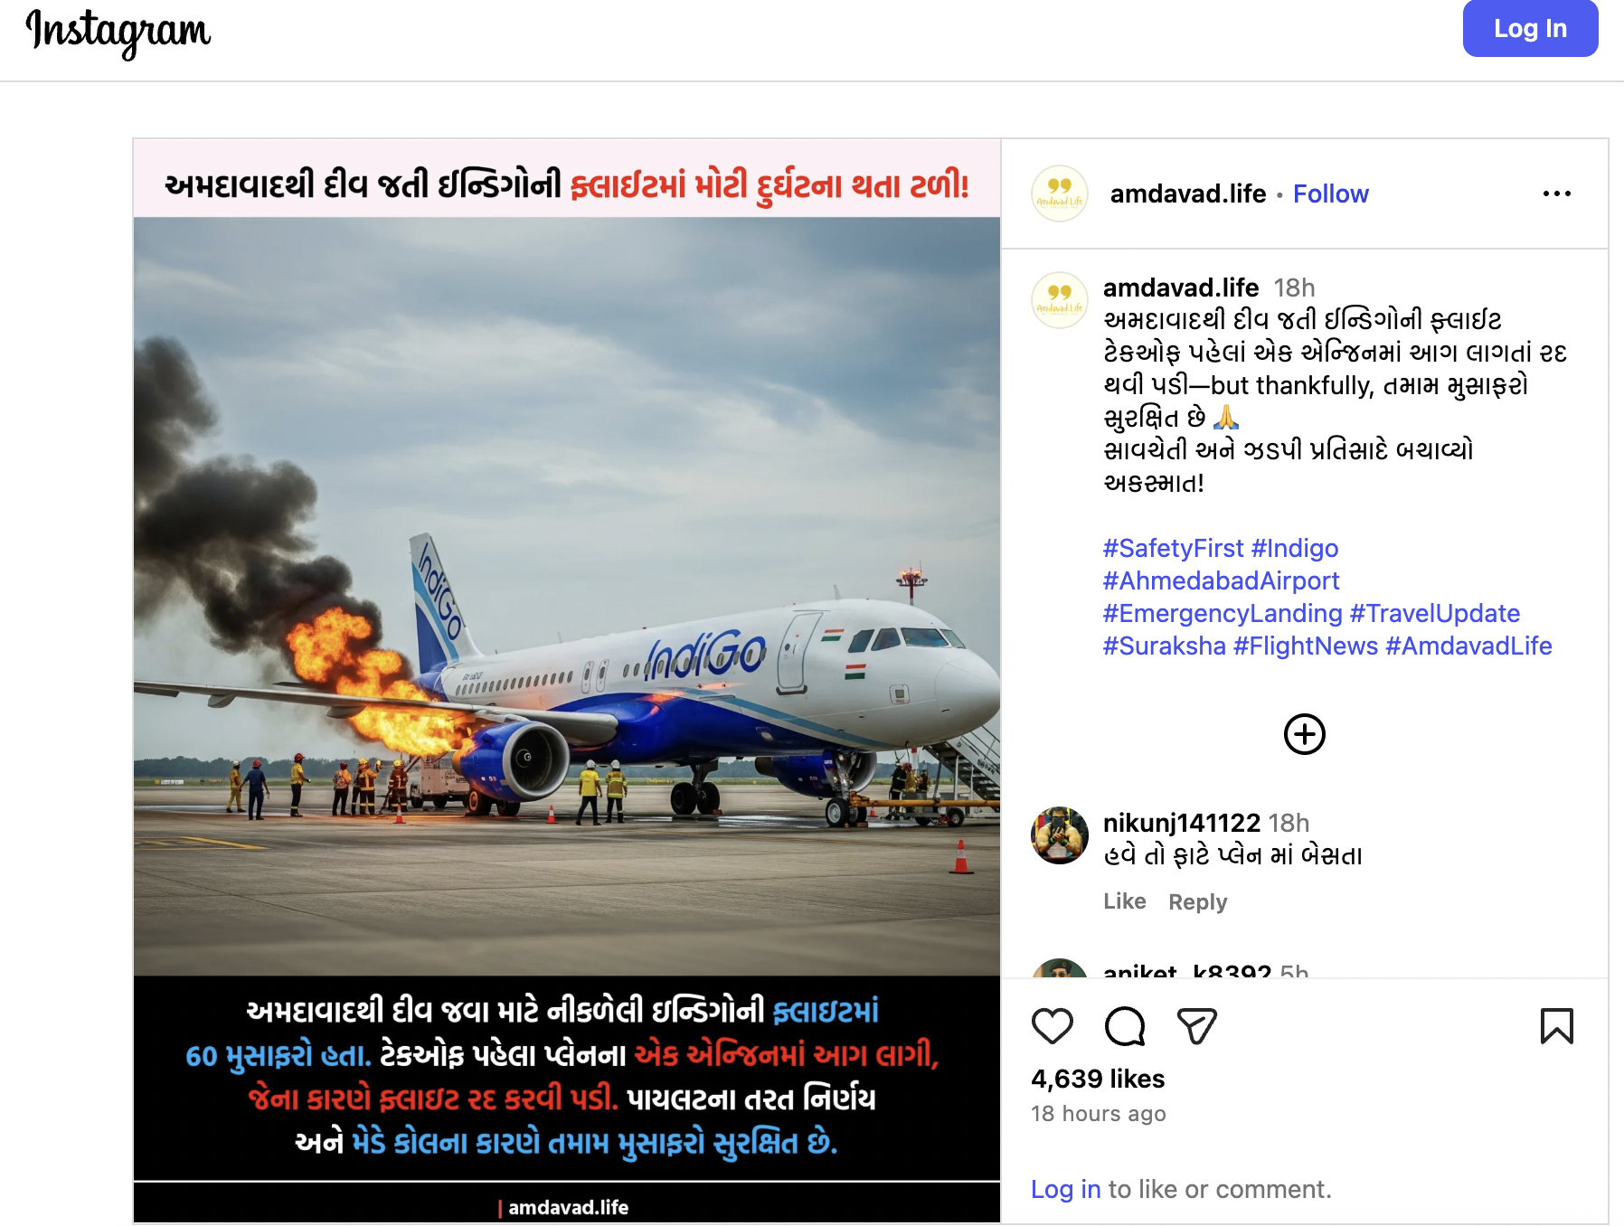Reply to nikunj141122's comment
The image size is (1624, 1226).
click(x=1197, y=901)
